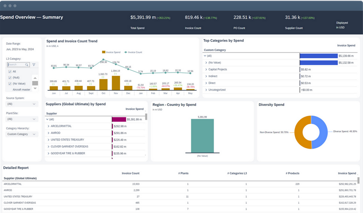Image resolution: width=363 pixels, height=213 pixels.
Task: Uncheck the (No Value) category checkbox
Action: pos(10,83)
